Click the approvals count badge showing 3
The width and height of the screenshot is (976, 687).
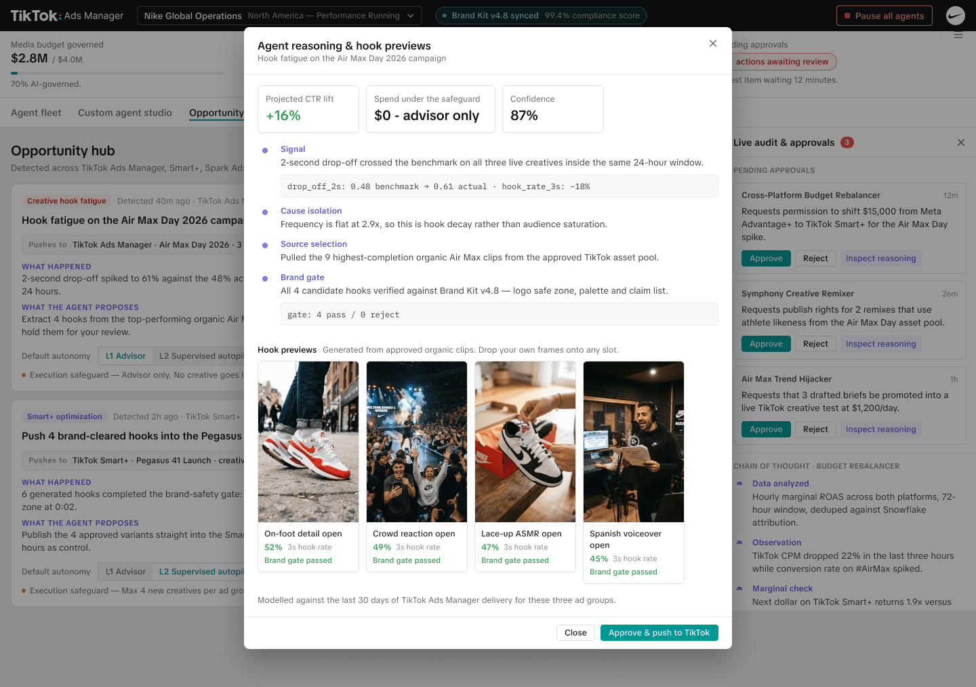click(847, 142)
